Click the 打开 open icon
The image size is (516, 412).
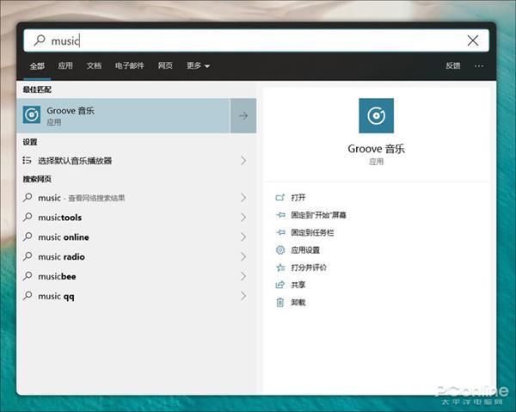point(279,198)
